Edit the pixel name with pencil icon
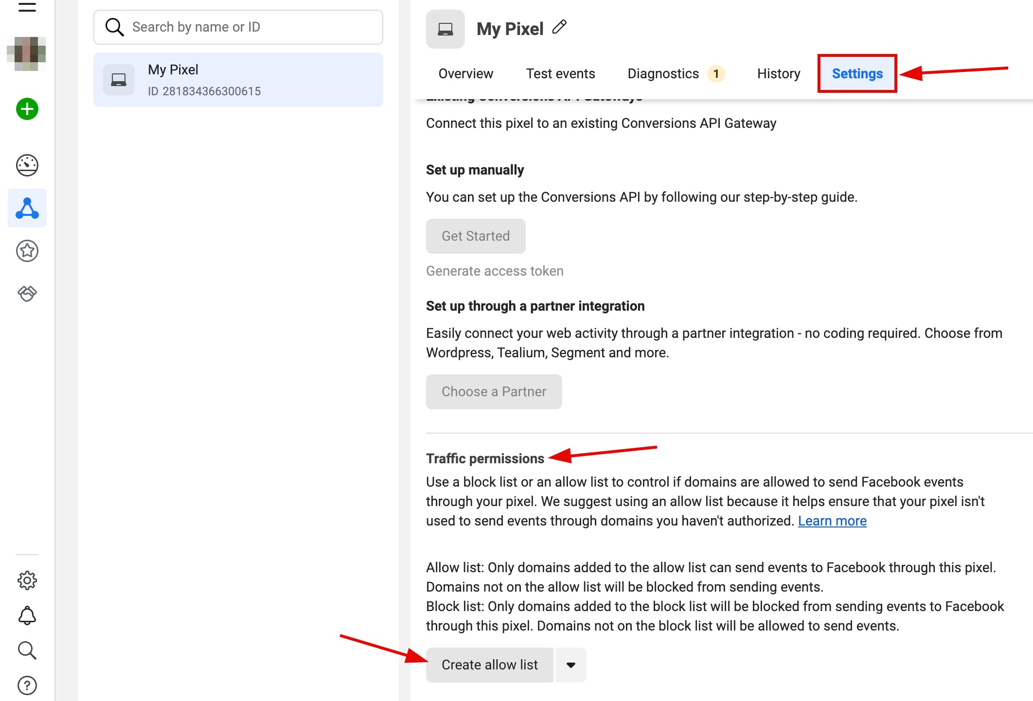This screenshot has height=701, width=1033. point(559,27)
